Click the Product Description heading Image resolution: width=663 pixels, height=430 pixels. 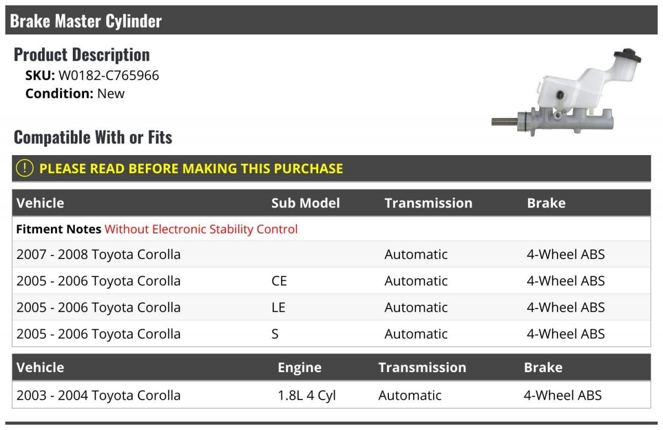pos(82,55)
